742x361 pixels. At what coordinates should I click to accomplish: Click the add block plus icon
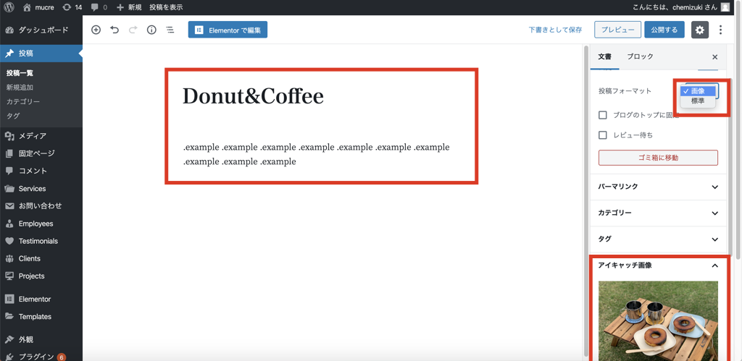coord(96,30)
